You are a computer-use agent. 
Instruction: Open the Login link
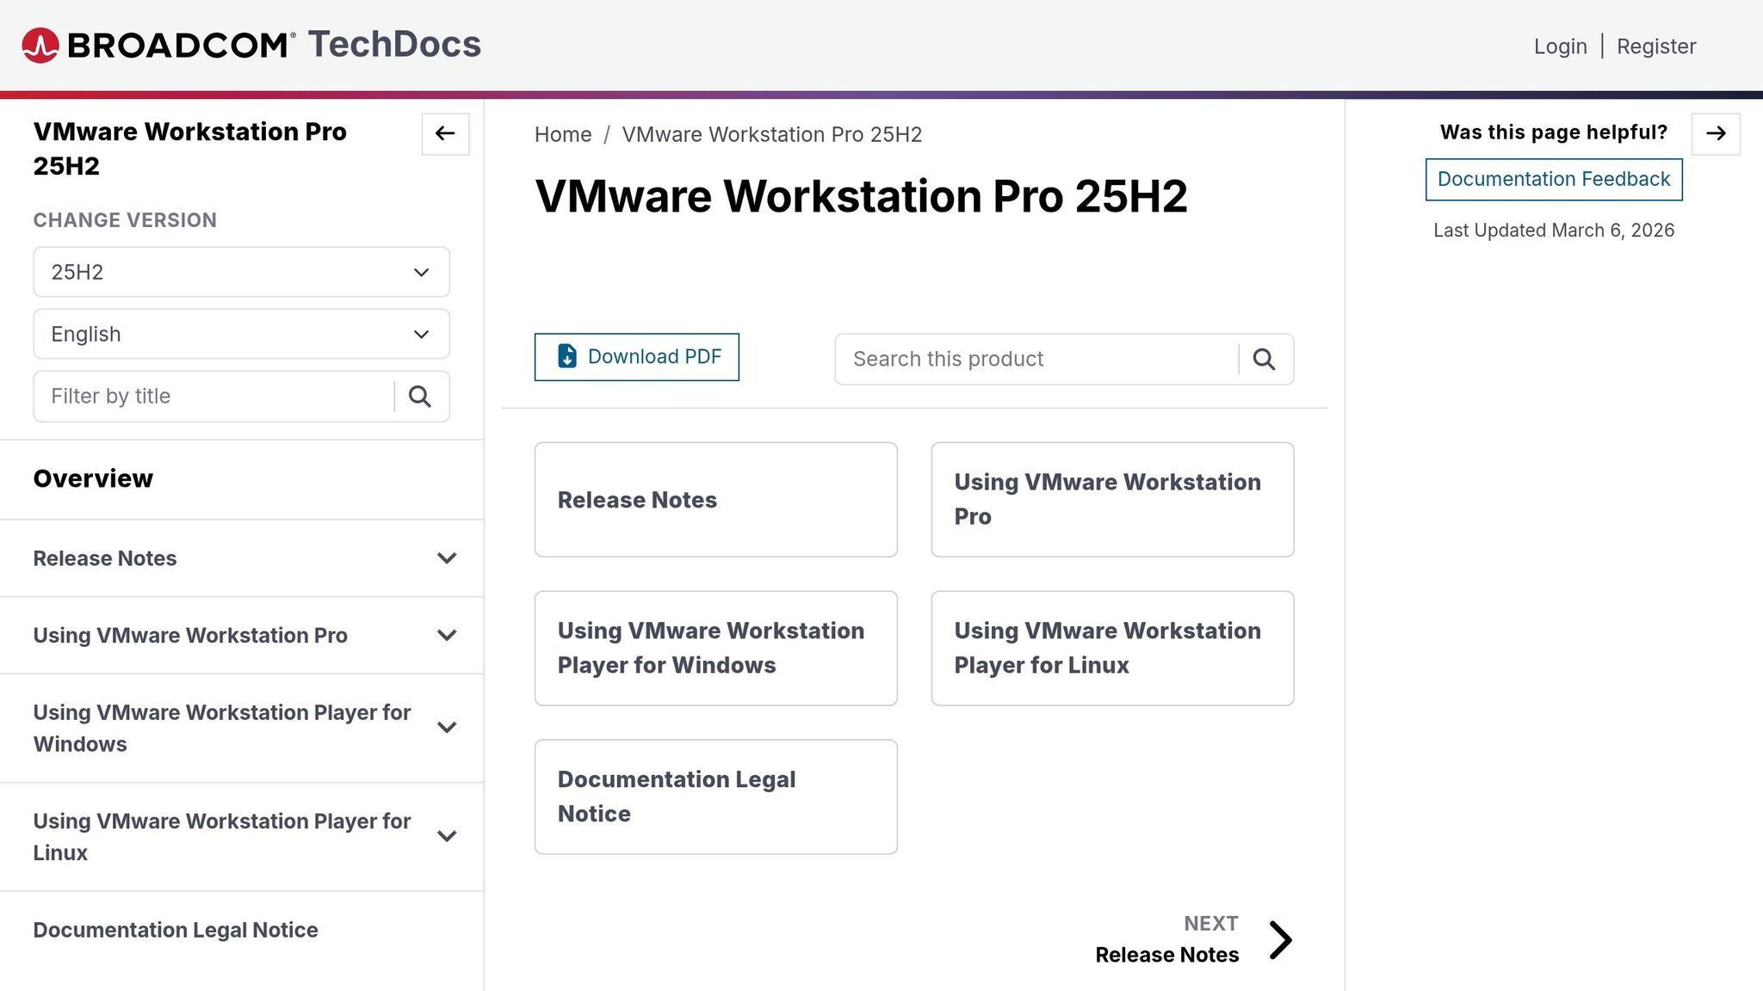tap(1560, 46)
